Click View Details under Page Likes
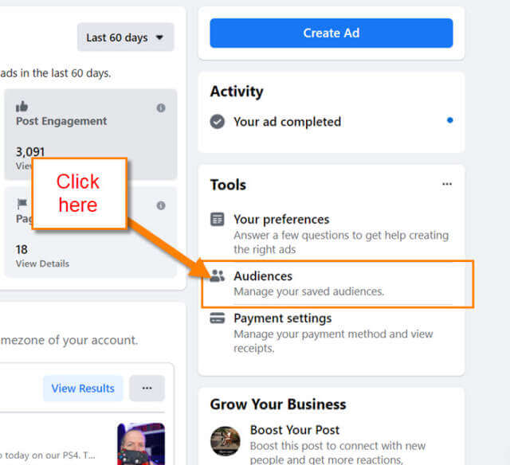The image size is (510, 465). [42, 264]
